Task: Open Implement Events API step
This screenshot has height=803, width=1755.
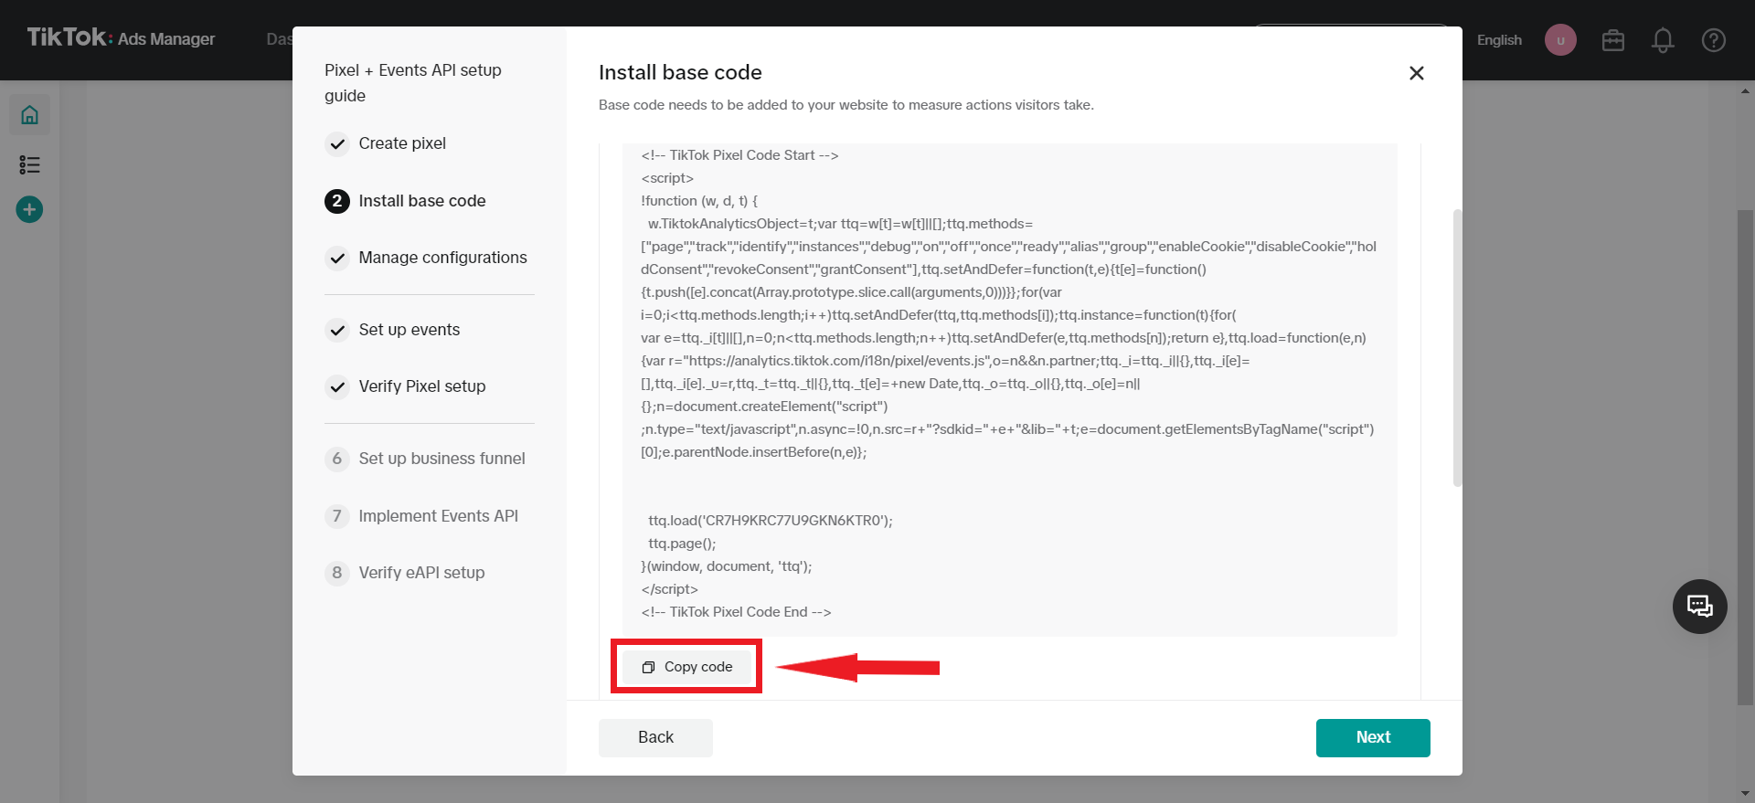Action: (422, 516)
